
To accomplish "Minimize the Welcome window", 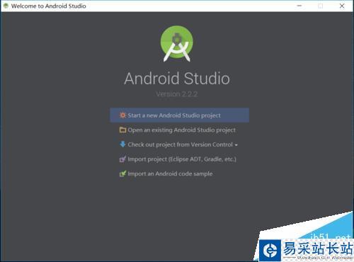I will [299, 6].
